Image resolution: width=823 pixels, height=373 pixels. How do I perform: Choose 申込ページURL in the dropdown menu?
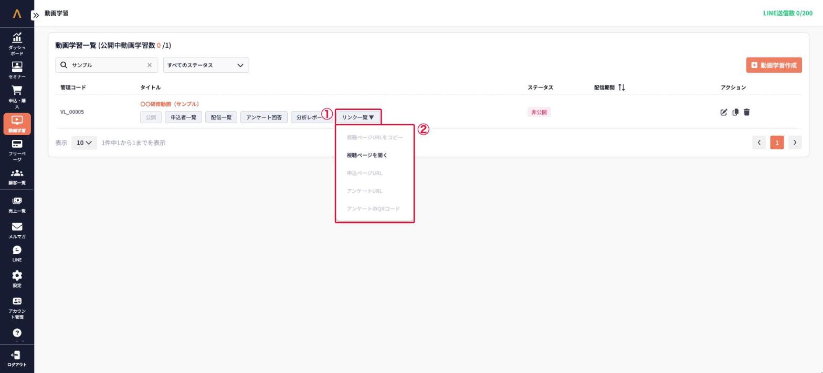click(x=364, y=173)
